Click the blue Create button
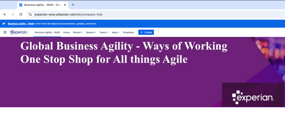 pyautogui.click(x=146, y=32)
